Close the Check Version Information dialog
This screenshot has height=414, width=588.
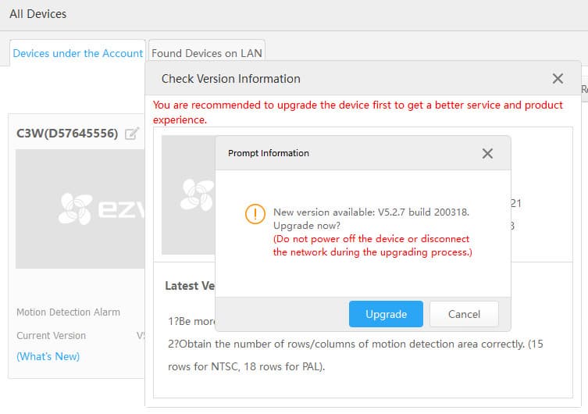click(558, 78)
